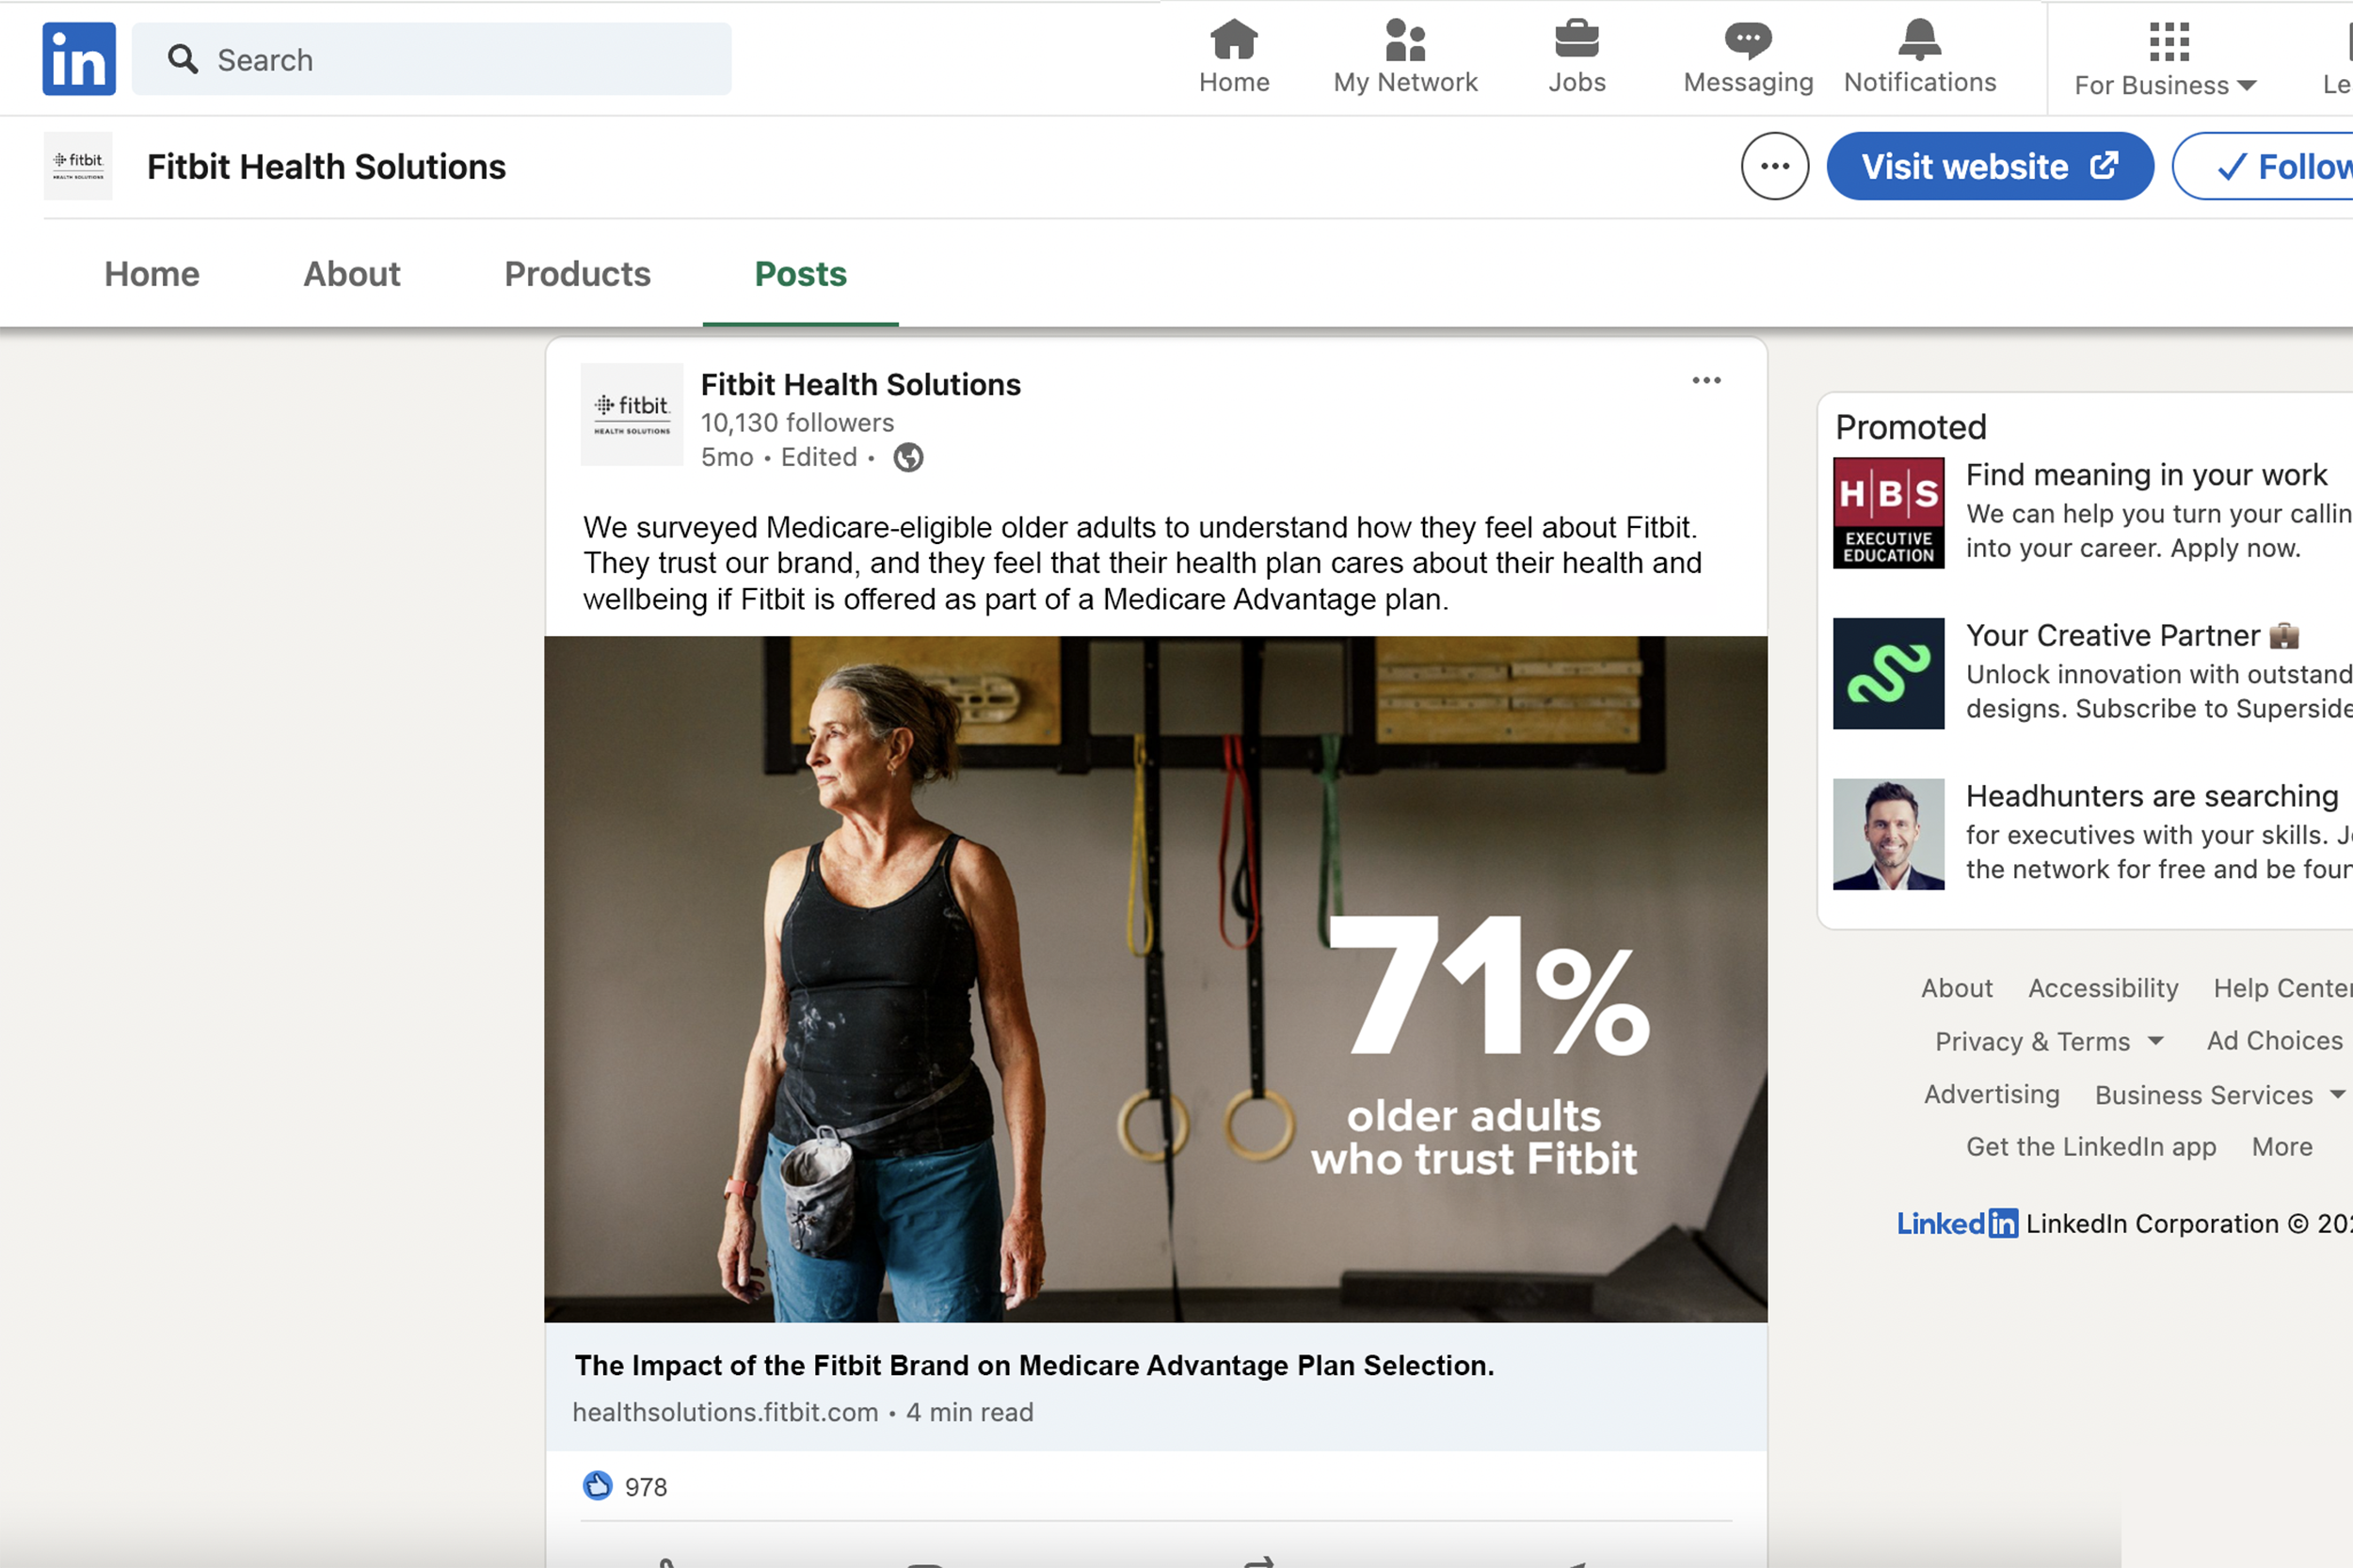The width and height of the screenshot is (2353, 1568).
Task: Click the circled three-dot company options button
Action: click(1774, 167)
